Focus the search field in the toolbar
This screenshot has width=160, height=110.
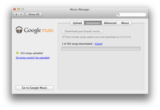131,14
